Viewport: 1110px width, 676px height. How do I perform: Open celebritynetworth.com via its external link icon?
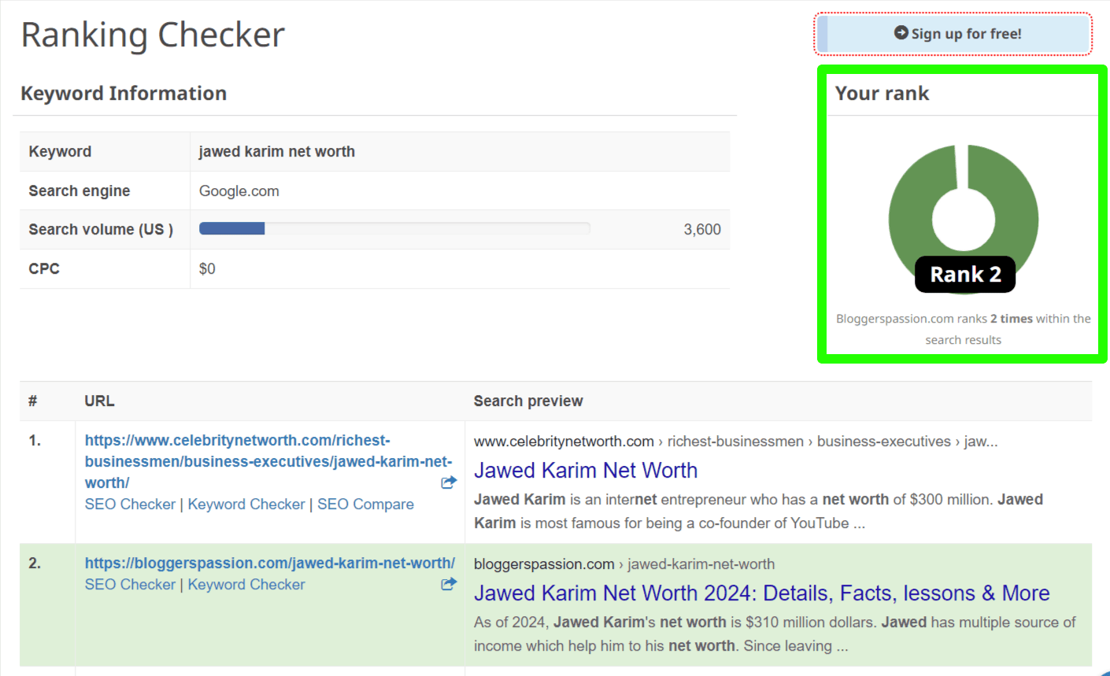pyautogui.click(x=449, y=482)
